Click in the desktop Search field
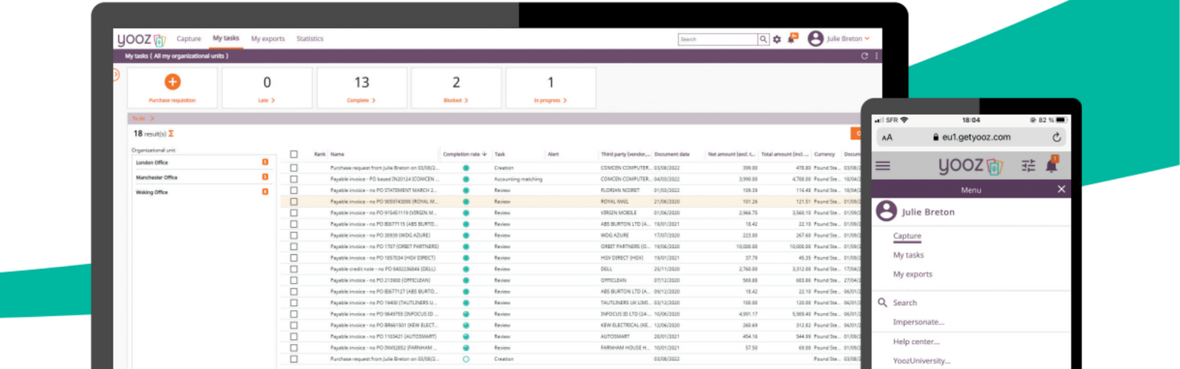 pos(717,39)
